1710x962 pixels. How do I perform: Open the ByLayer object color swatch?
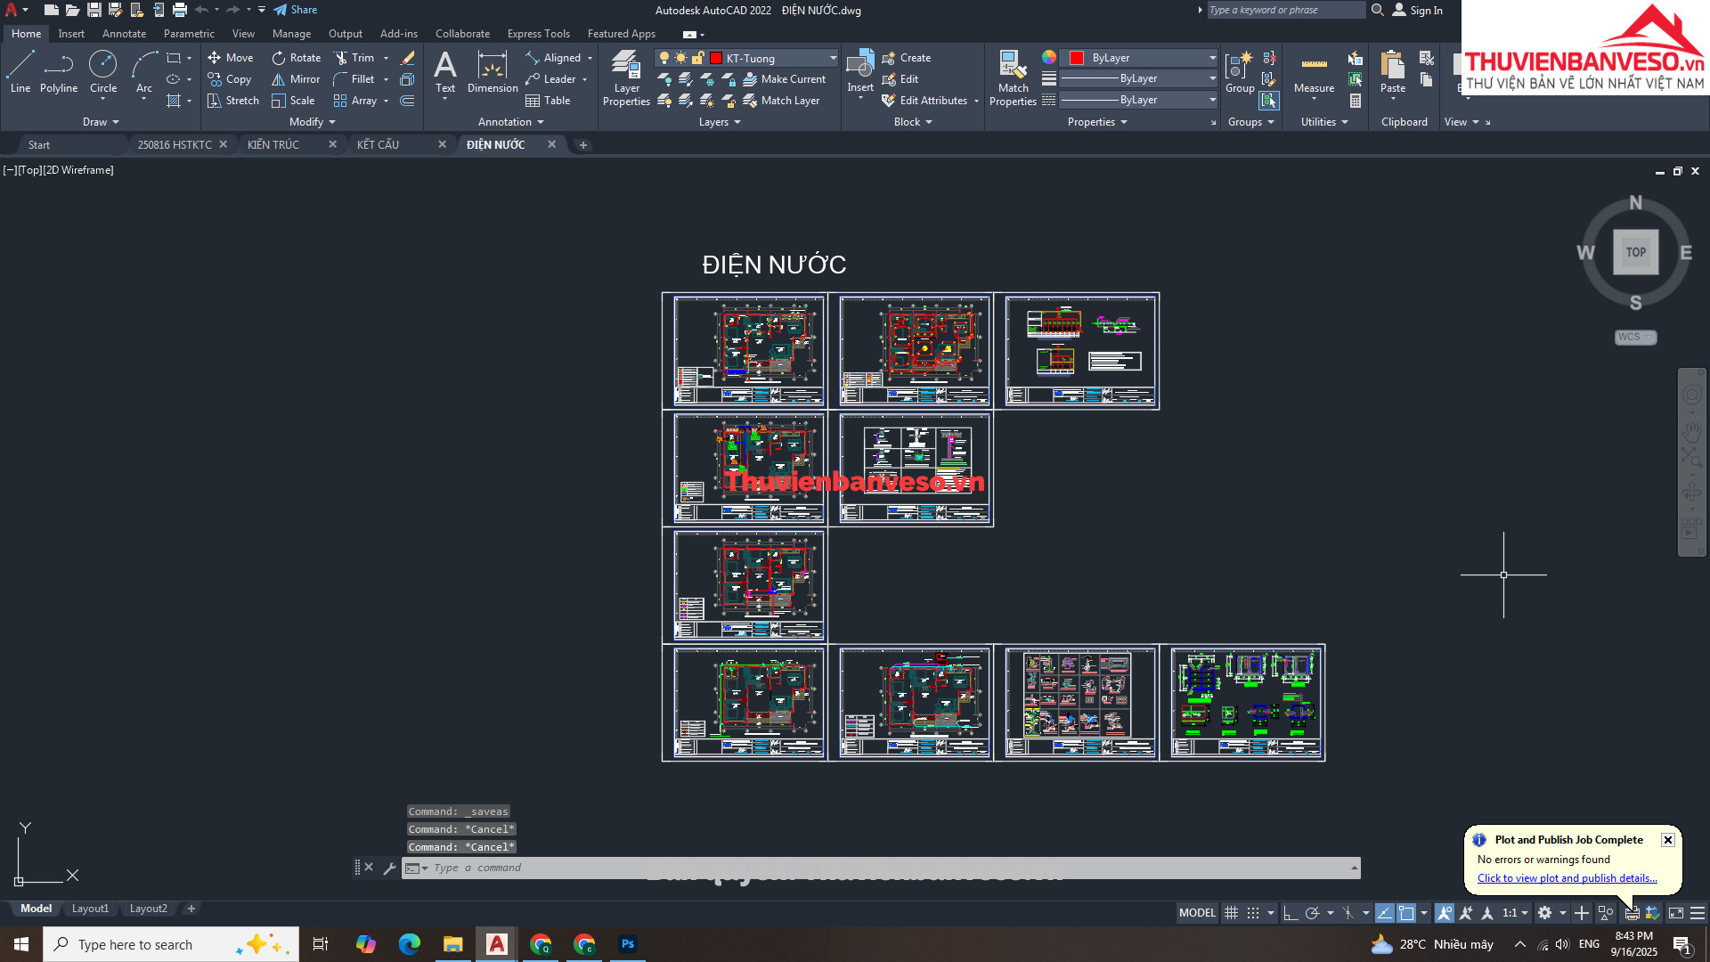point(1076,58)
